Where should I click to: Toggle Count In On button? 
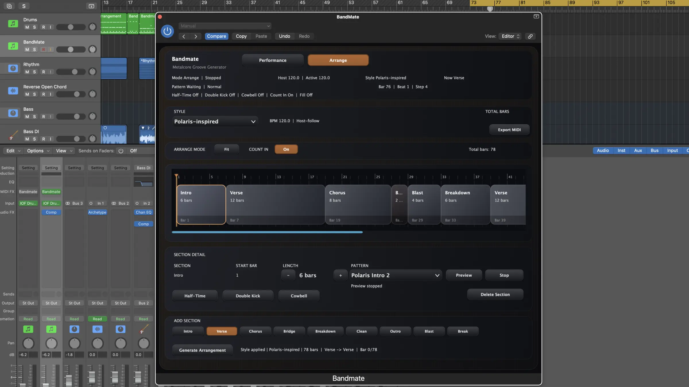tap(286, 149)
